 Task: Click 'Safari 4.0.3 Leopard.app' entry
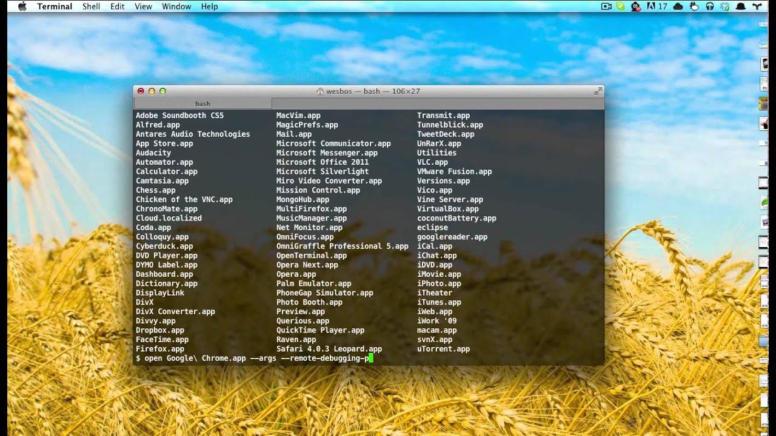pos(329,349)
